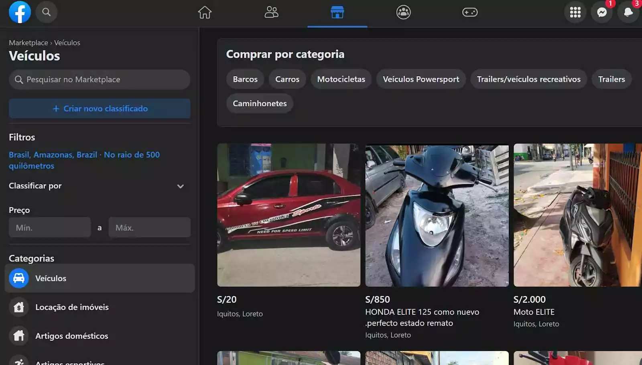Click the Artigos domésticos house icon
The width and height of the screenshot is (642, 365).
(x=19, y=336)
